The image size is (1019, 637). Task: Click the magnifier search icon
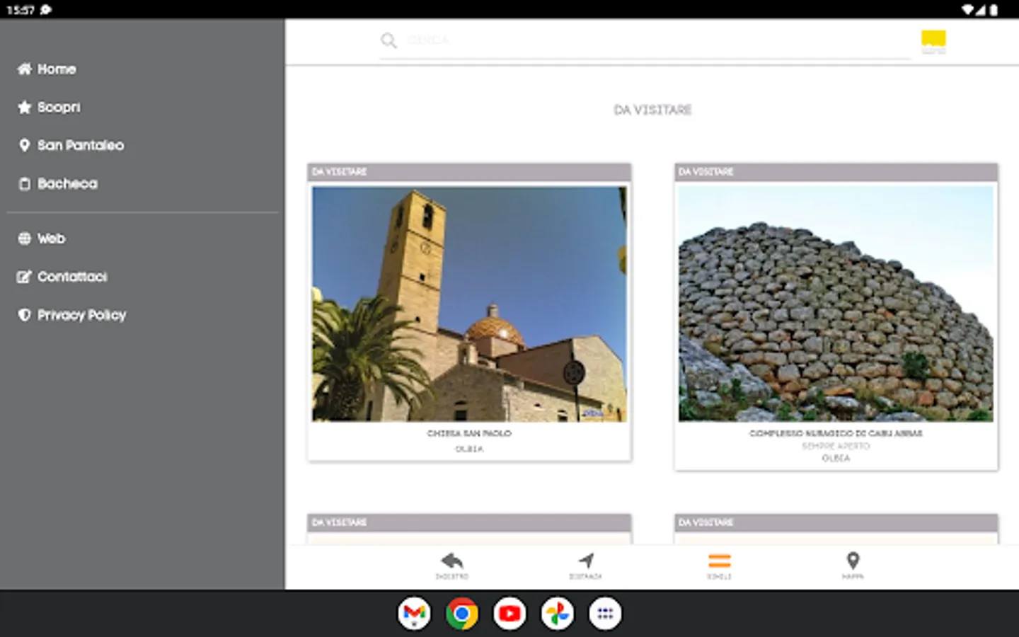click(388, 40)
